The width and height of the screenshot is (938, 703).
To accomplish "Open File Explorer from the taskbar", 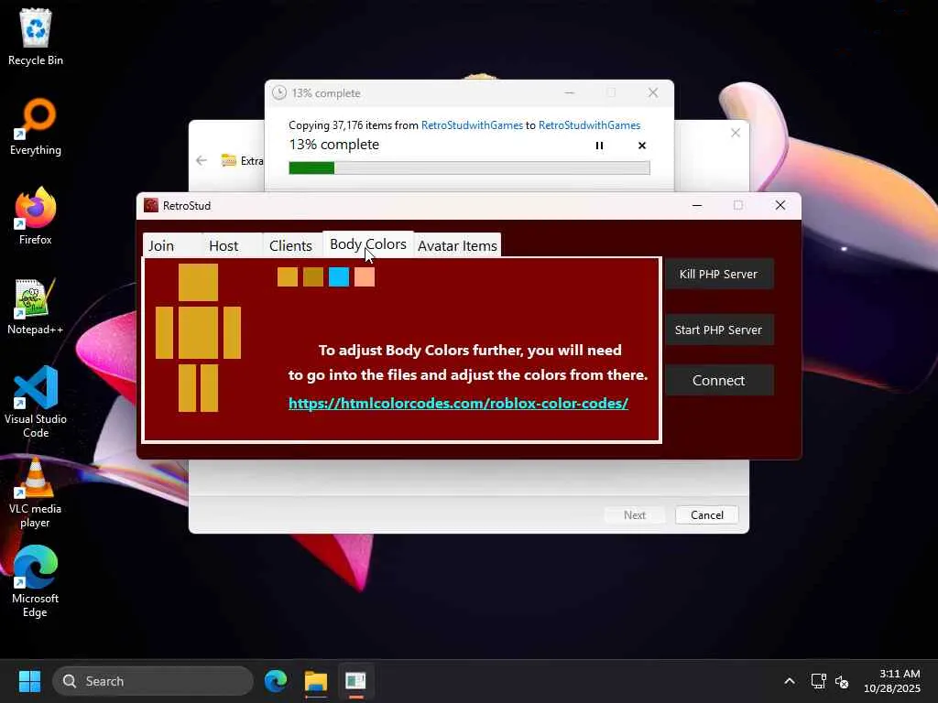I will click(316, 681).
